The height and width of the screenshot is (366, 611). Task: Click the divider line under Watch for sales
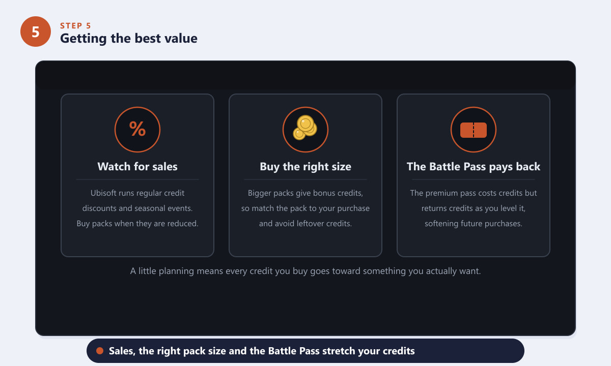click(137, 179)
